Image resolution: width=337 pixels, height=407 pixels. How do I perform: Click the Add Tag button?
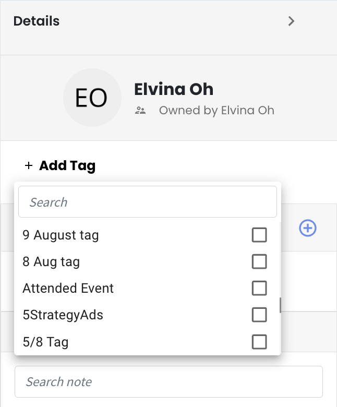coord(60,165)
